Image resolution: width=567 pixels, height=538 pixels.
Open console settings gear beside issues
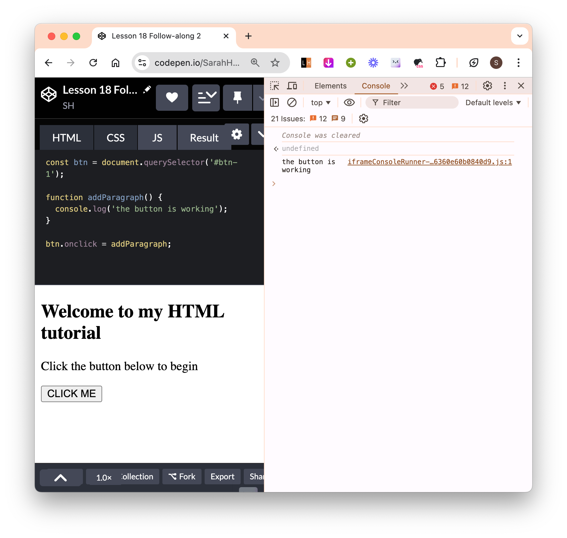363,119
